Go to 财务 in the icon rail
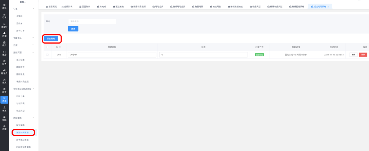The height and width of the screenshot is (151, 369). point(4,63)
